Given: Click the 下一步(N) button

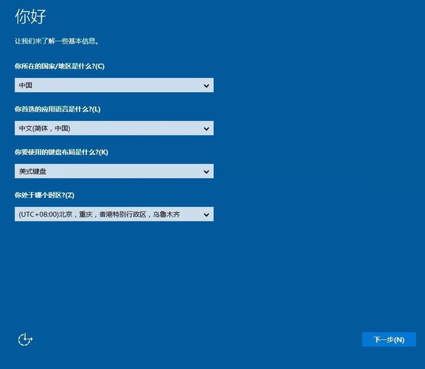Looking at the screenshot, I should coord(389,340).
